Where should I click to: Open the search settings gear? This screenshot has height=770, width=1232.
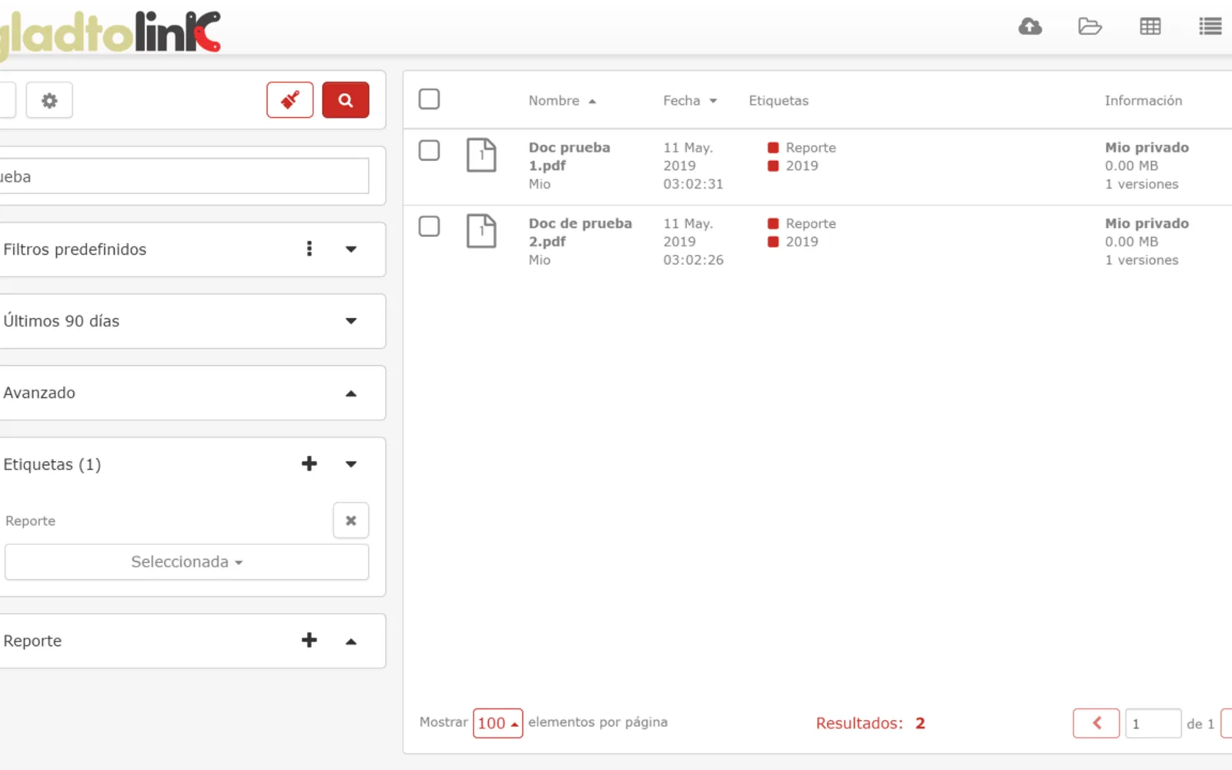pos(49,100)
